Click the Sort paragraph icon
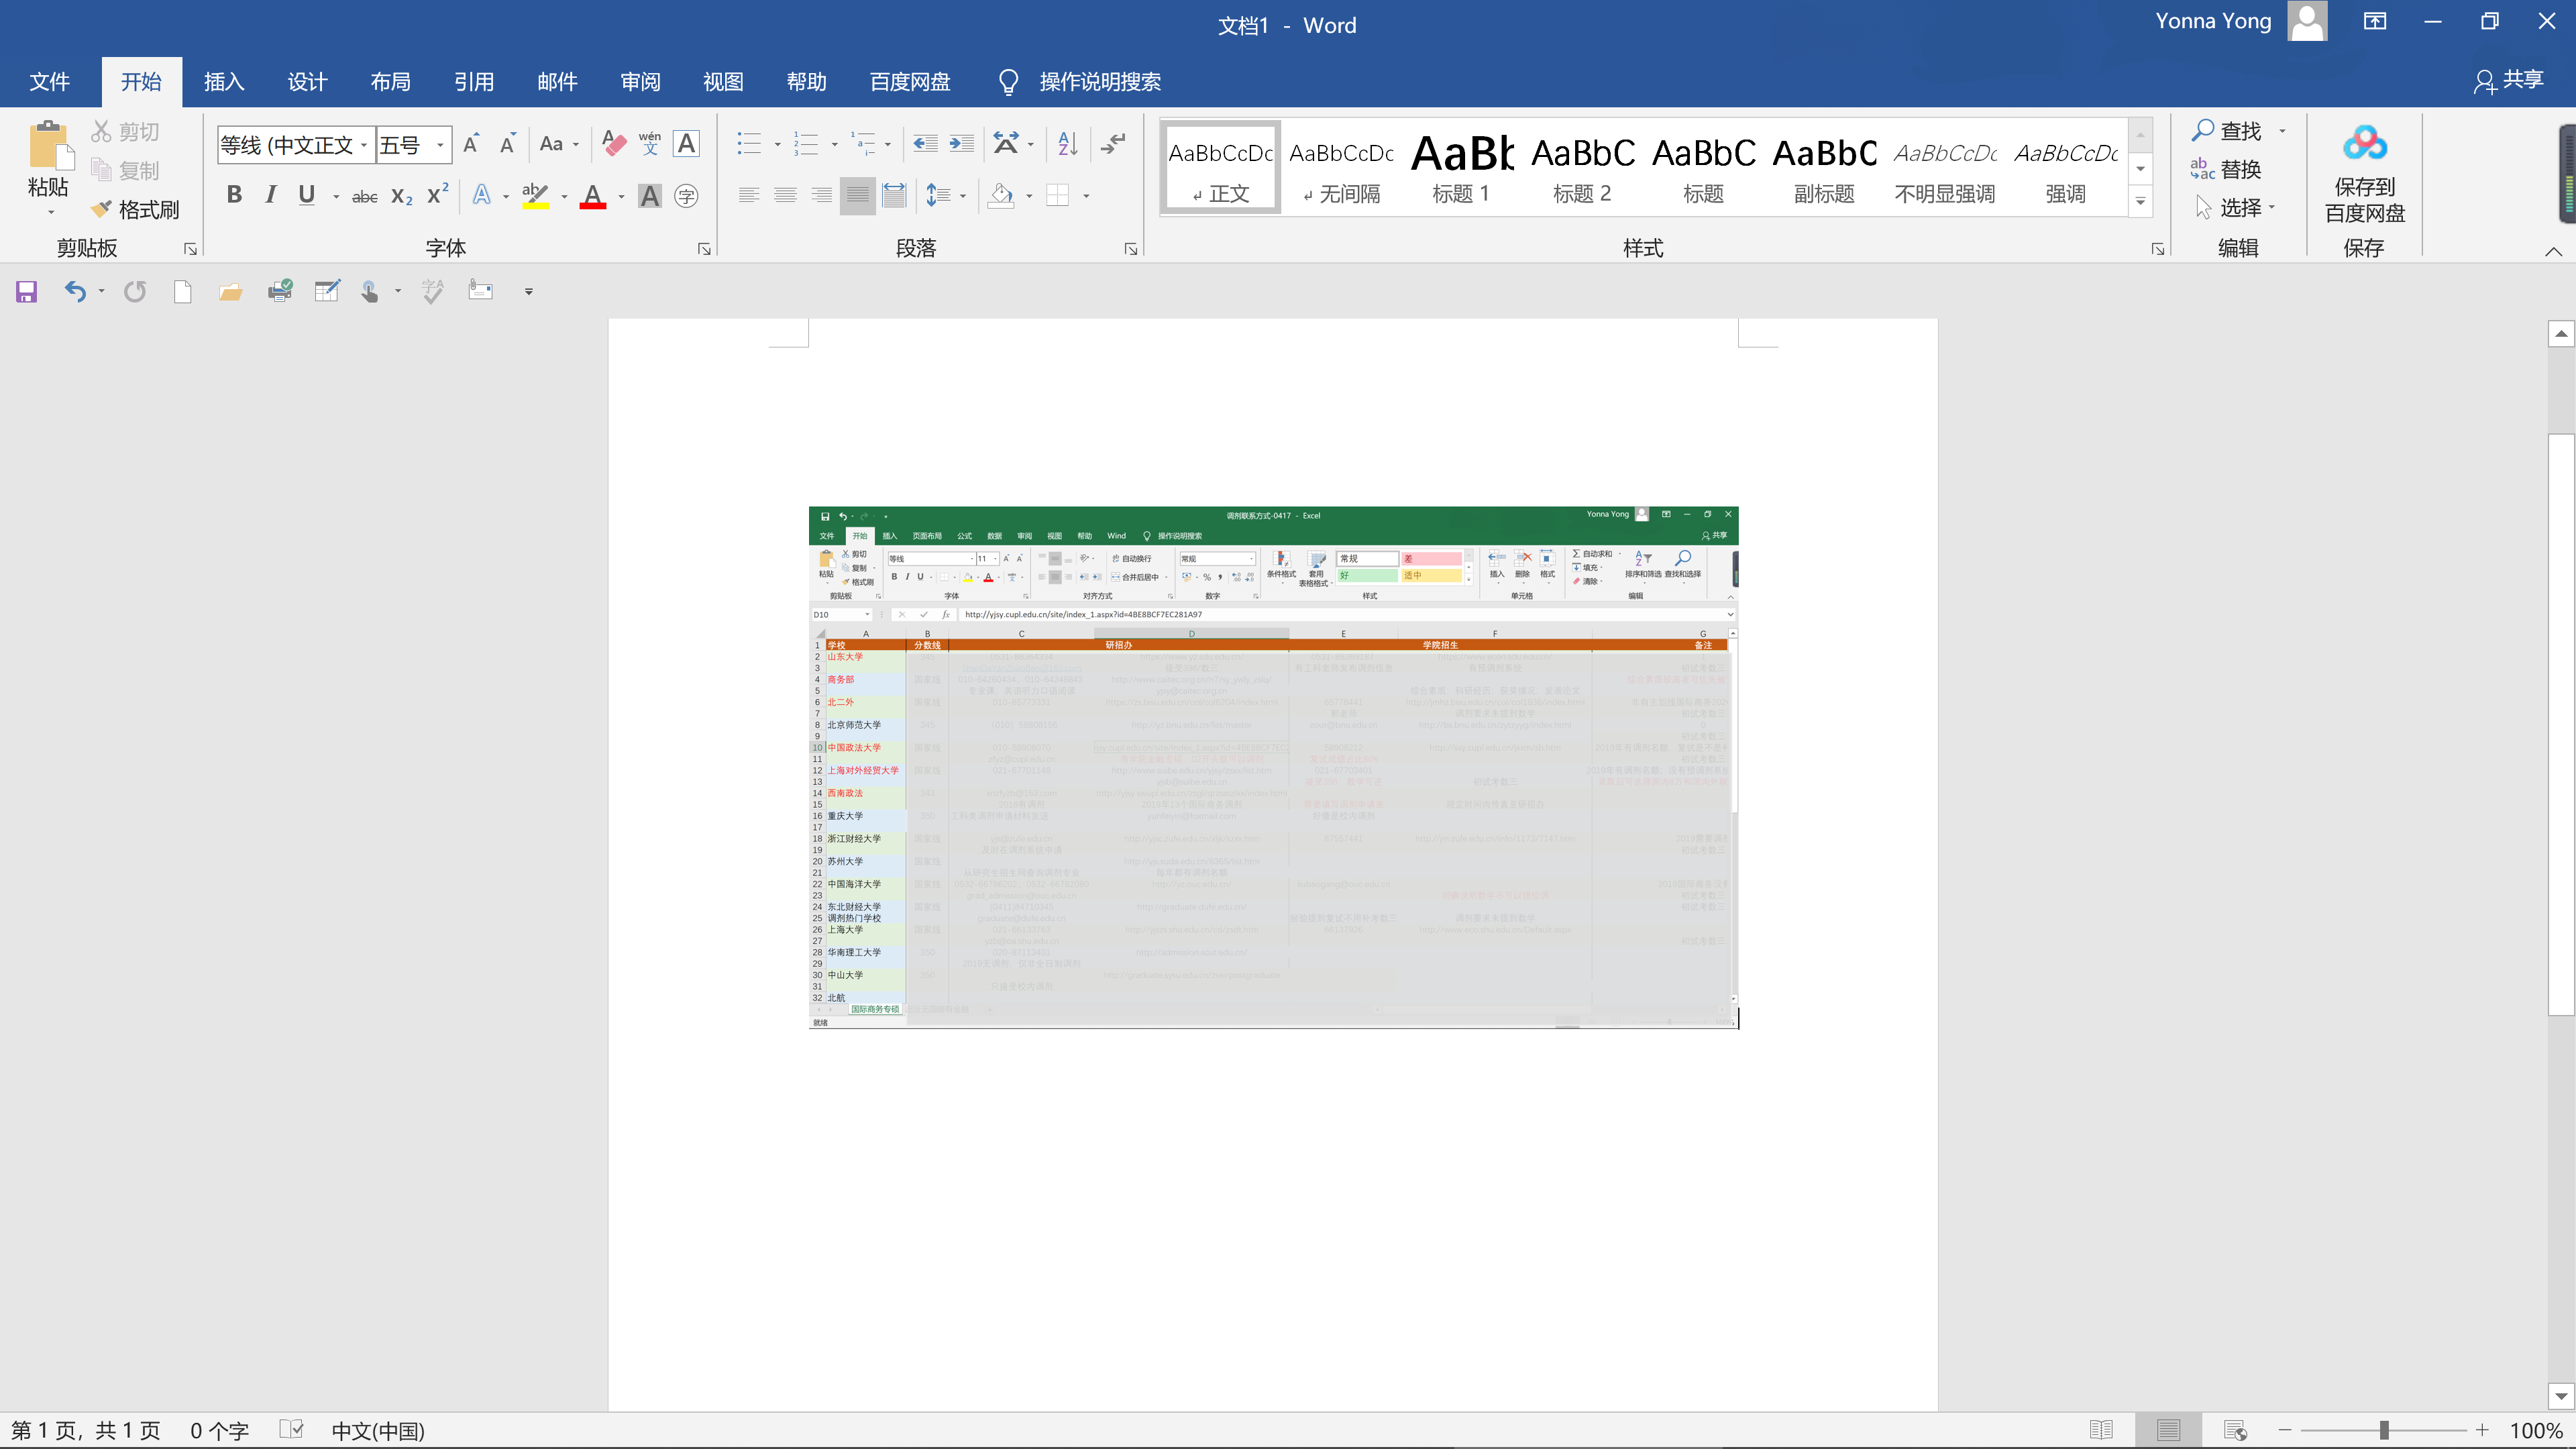 (1067, 144)
